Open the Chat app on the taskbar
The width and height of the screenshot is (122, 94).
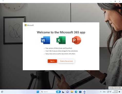point(67,92)
